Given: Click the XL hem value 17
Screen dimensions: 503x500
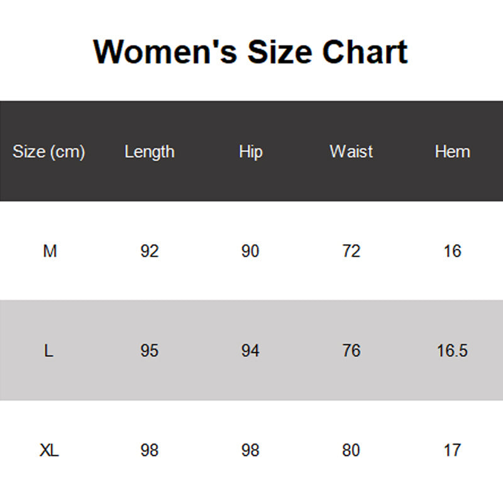Looking at the screenshot, I should (x=452, y=450).
